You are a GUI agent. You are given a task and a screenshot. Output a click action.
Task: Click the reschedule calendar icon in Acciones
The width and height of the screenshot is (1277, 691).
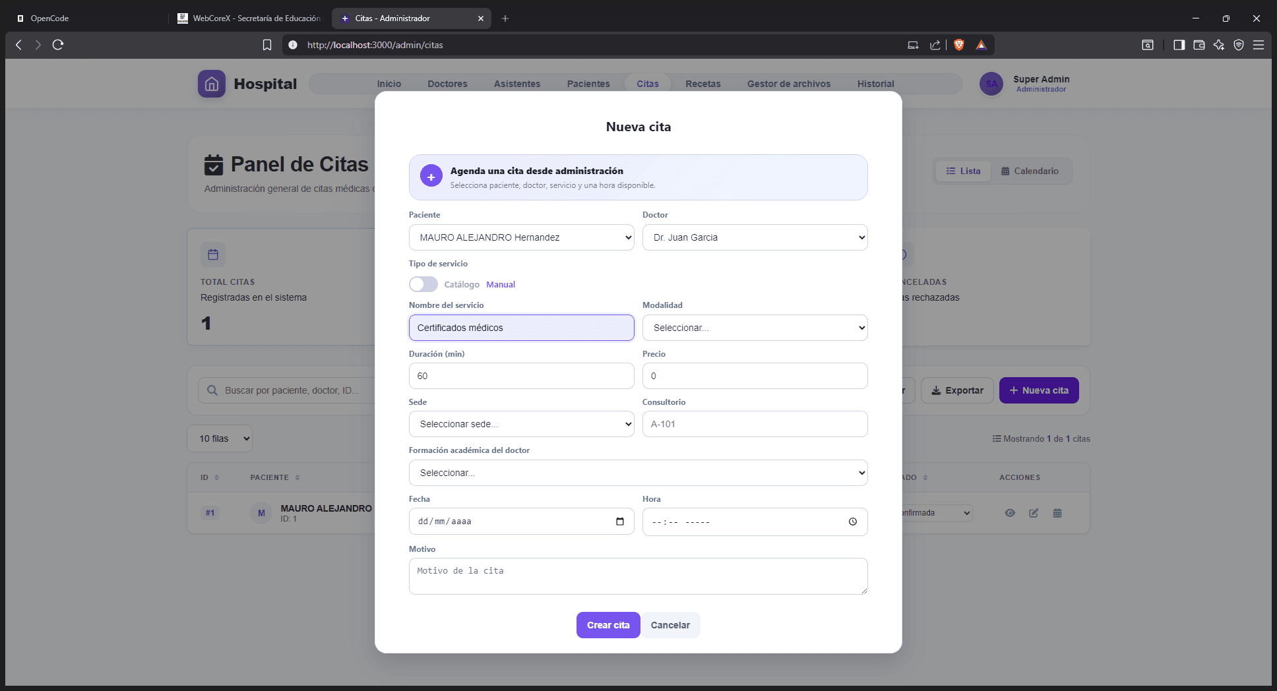pos(1057,513)
